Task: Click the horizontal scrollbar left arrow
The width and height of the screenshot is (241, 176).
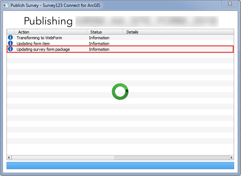Action: pos(9,158)
